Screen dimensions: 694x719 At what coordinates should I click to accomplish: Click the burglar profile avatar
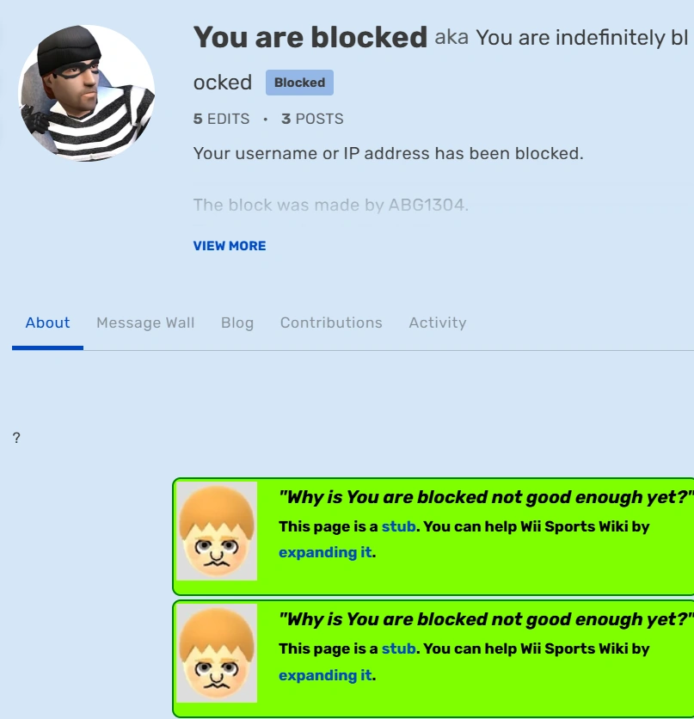(86, 93)
